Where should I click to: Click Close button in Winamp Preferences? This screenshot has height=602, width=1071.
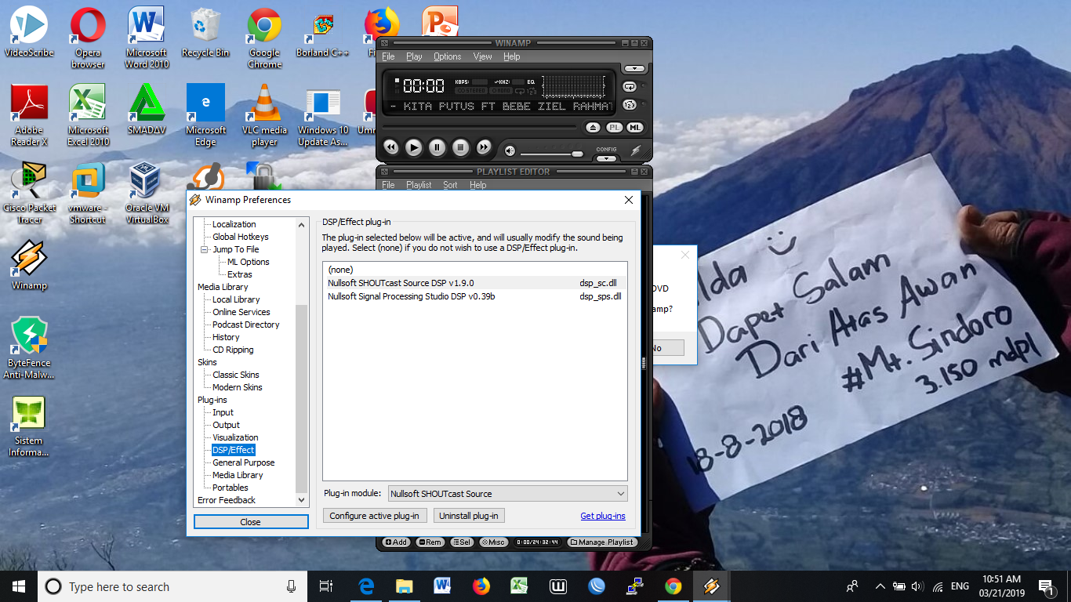[251, 522]
